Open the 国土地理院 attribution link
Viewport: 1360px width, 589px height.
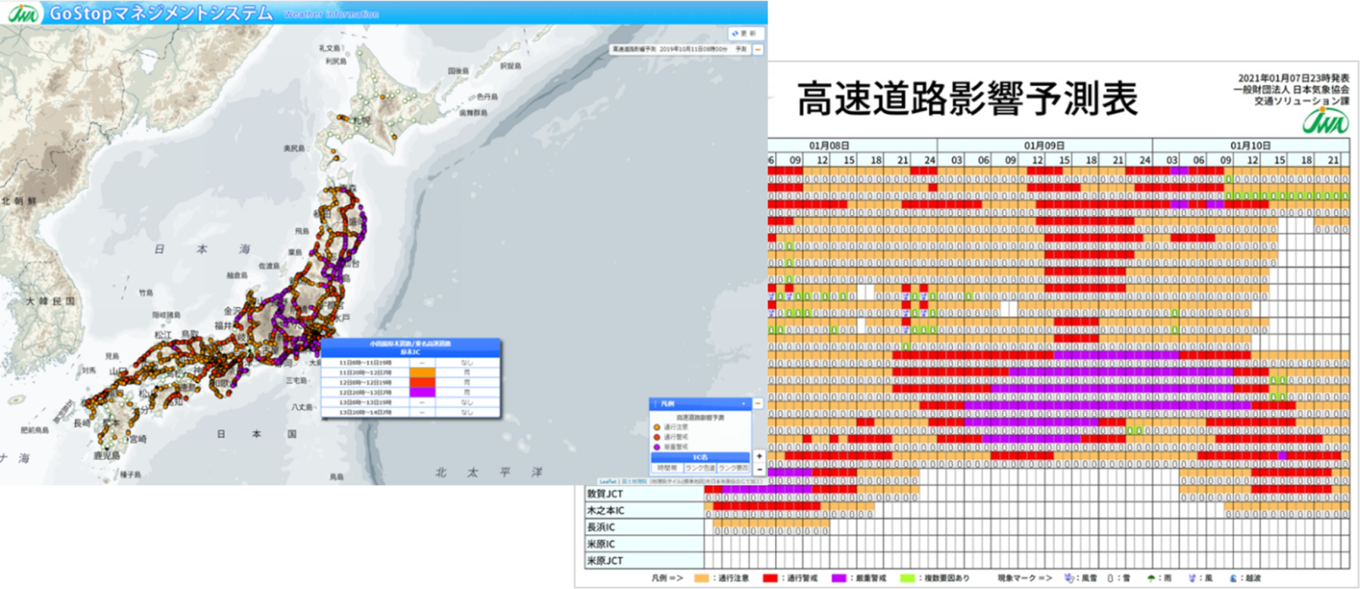pos(634,482)
